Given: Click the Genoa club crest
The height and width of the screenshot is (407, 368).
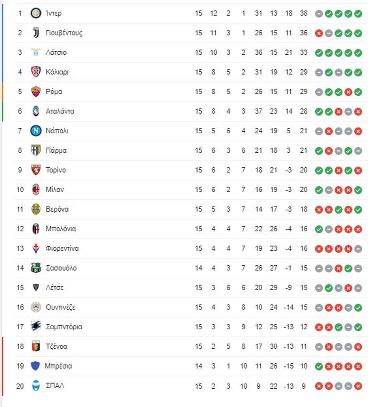Looking at the screenshot, I should click(x=36, y=346).
